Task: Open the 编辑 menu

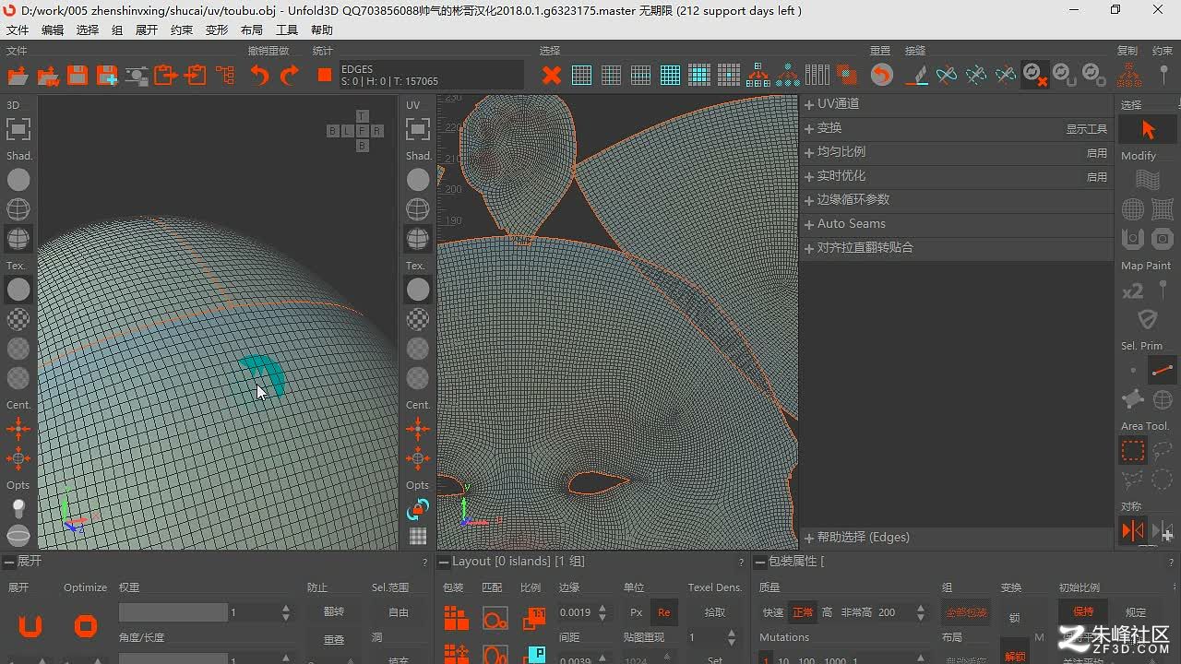Action: click(53, 30)
